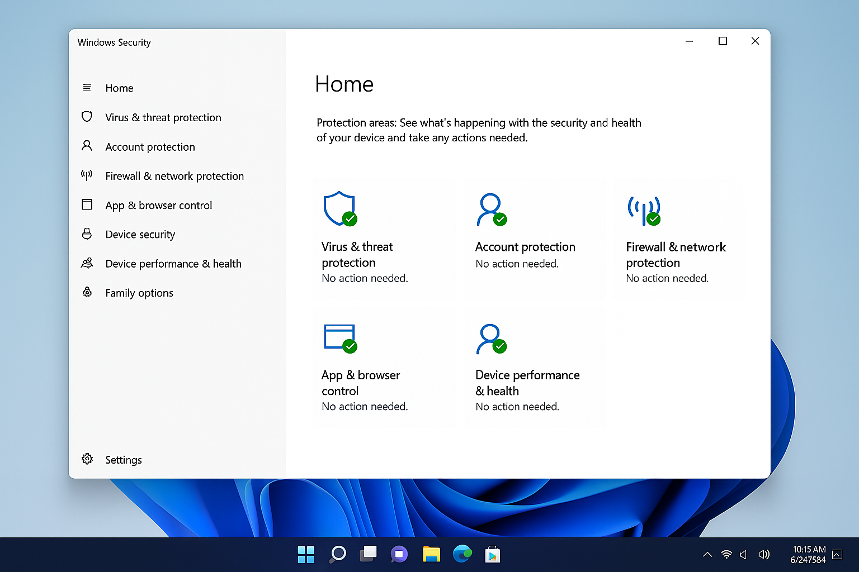The image size is (859, 572).
Task: Select Firewall & network protection in sidebar
Action: coord(174,176)
